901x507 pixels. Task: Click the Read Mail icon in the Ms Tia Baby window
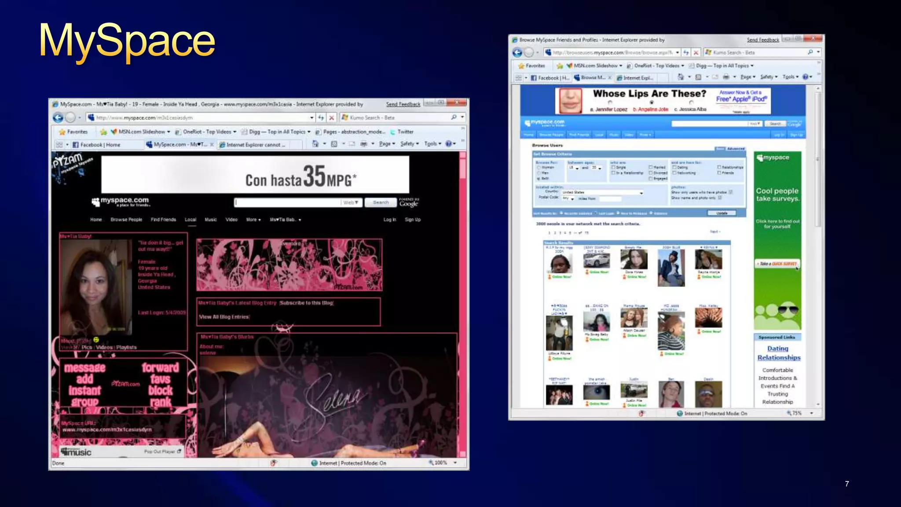pos(352,144)
